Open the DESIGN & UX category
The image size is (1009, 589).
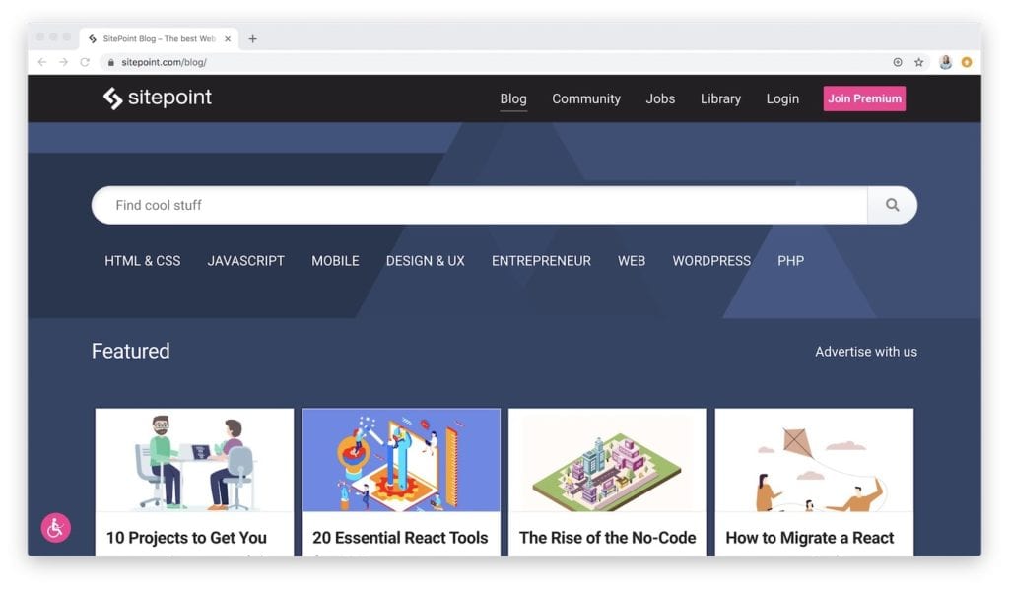[426, 261]
